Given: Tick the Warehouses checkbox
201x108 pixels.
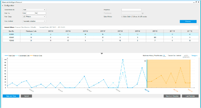Looking at the screenshot, I should [x=143, y=13].
